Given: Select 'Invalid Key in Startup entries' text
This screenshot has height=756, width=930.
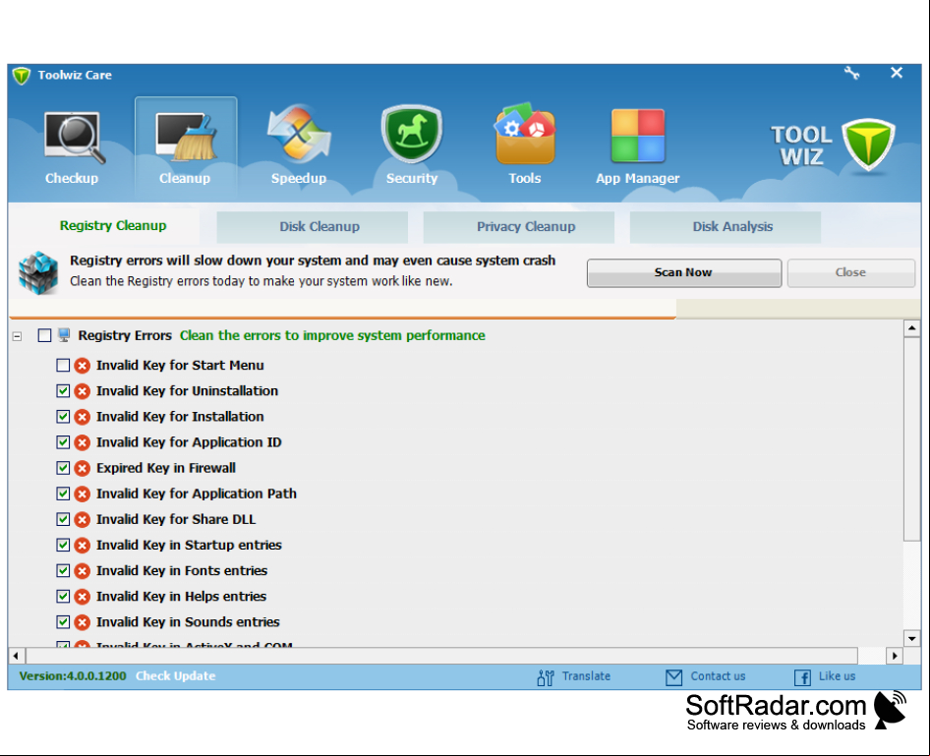Looking at the screenshot, I should point(189,546).
